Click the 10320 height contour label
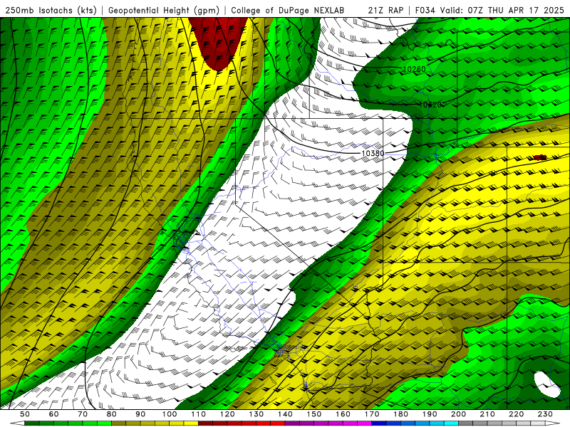Image resolution: width=570 pixels, height=427 pixels. point(430,105)
